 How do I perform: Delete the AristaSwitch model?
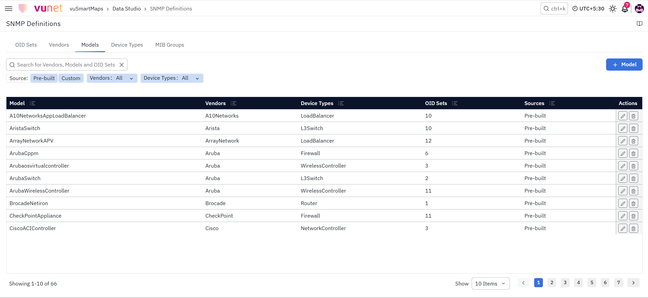click(x=633, y=128)
